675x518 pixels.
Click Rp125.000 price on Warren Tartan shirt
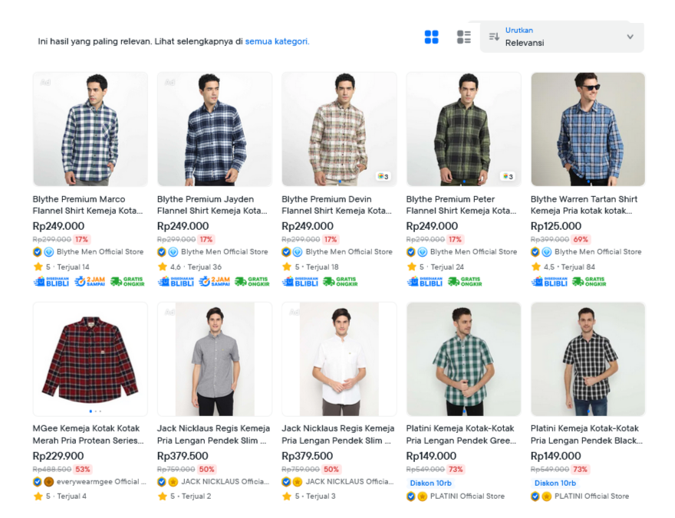pyautogui.click(x=556, y=226)
